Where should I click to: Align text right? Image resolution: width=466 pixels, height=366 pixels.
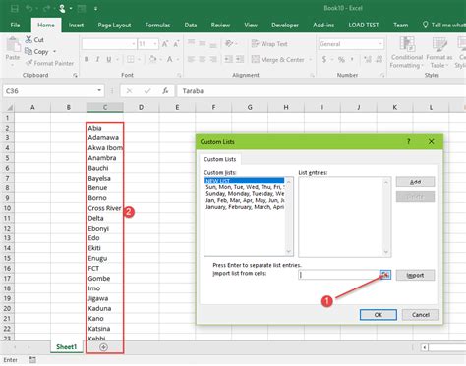tap(213, 59)
